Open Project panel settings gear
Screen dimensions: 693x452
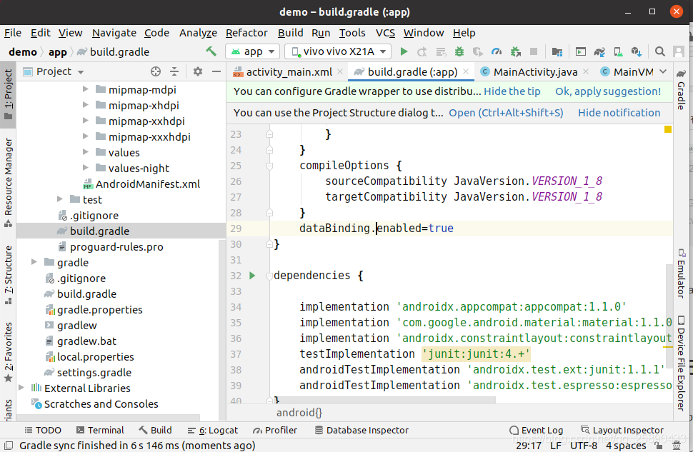[198, 71]
